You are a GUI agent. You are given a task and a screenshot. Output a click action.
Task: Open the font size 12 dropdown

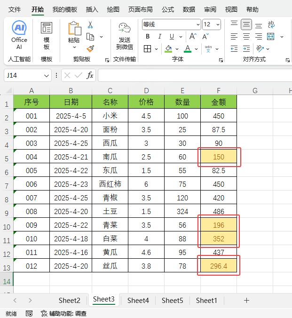pyautogui.click(x=218, y=25)
